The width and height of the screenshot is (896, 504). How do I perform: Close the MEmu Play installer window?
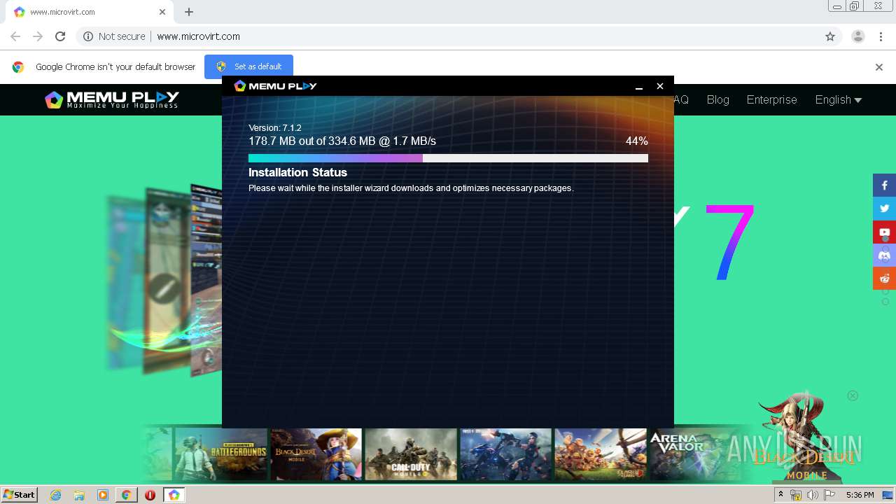(x=659, y=86)
